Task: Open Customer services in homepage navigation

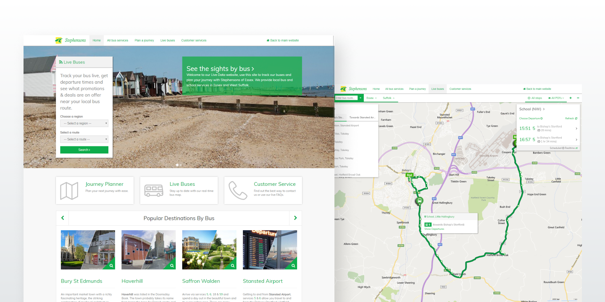Action: pyautogui.click(x=194, y=41)
